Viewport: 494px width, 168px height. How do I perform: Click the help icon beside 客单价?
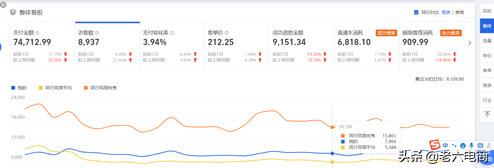[227, 33]
